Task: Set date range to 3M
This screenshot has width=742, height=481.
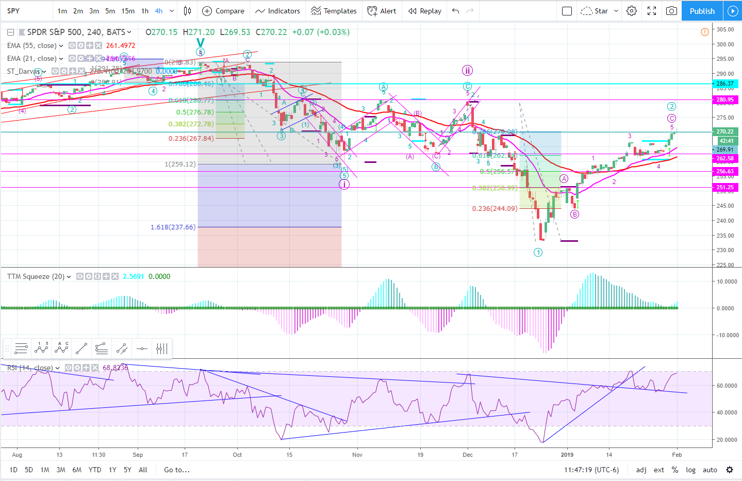Action: point(61,470)
